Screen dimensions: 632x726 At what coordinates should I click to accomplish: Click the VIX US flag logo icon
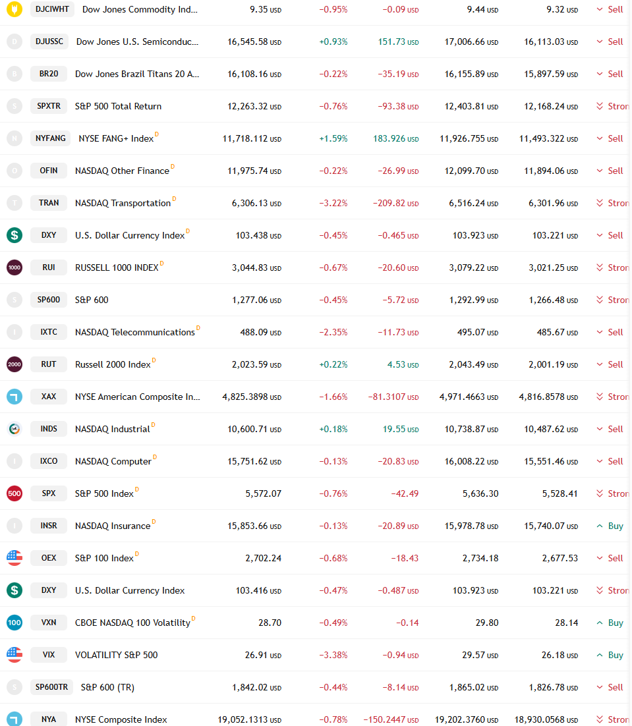point(14,655)
